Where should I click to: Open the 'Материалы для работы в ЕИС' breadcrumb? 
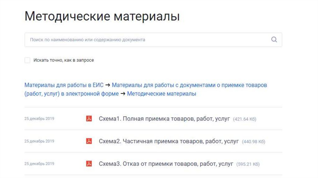[64, 85]
